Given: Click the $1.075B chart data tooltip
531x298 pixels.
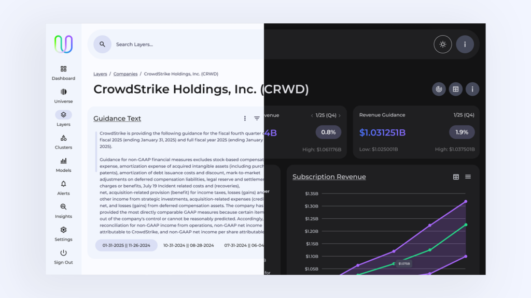Looking at the screenshot, I should tap(404, 263).
